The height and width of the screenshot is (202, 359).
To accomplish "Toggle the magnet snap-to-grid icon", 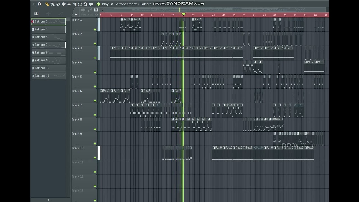I will coord(39,4).
